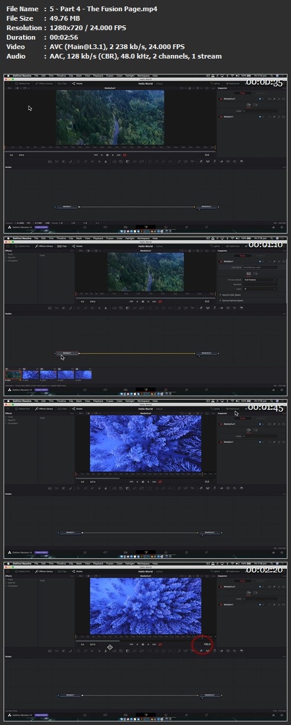Image resolution: width=291 pixels, height=725 pixels.
Task: Select clip thumbnail 05 in the 00:01:10 frame
Action: click(83, 374)
